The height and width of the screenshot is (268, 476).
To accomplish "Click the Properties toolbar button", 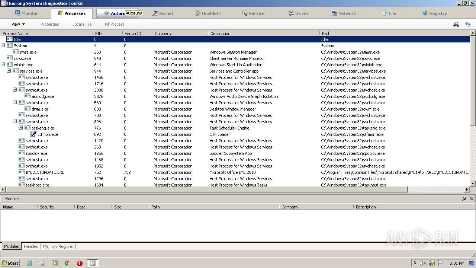I will tap(50, 24).
